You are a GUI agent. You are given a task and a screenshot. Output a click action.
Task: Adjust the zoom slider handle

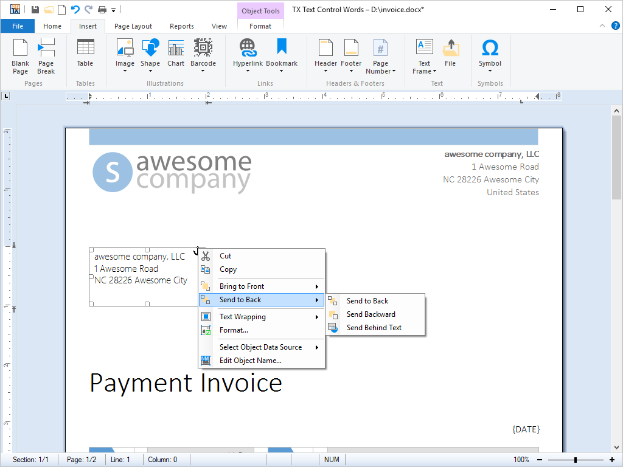click(x=575, y=460)
